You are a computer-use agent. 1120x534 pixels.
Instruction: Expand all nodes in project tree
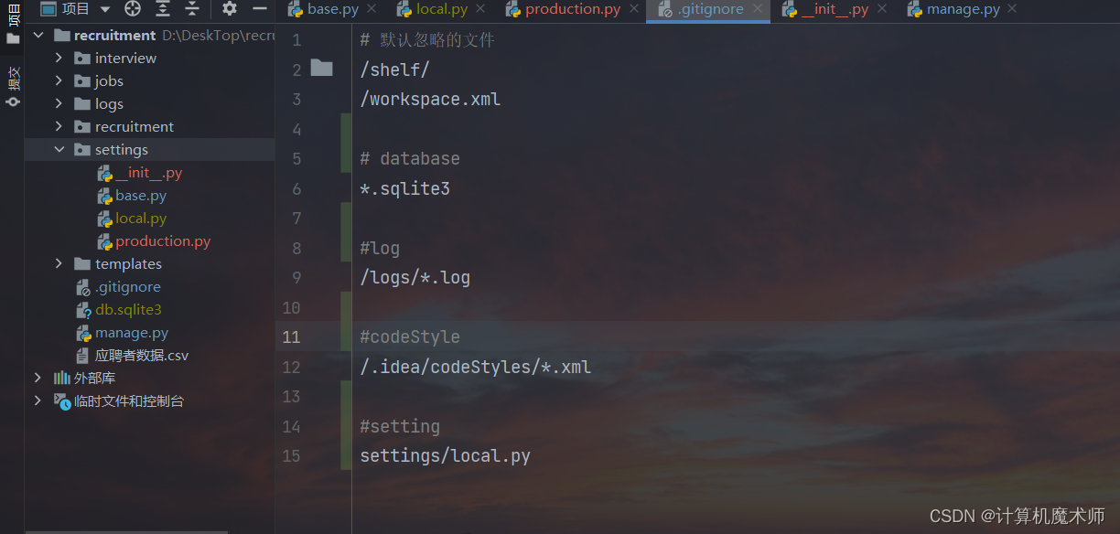coord(162,9)
